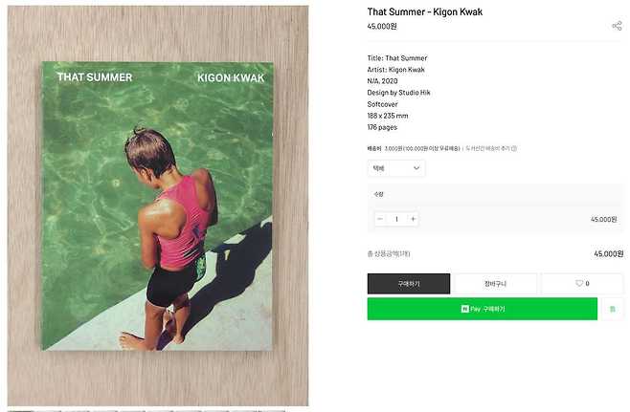Screen dimensions: 630x412
Task: Open the 도서산간 extra shipping fee link
Action: point(487,148)
